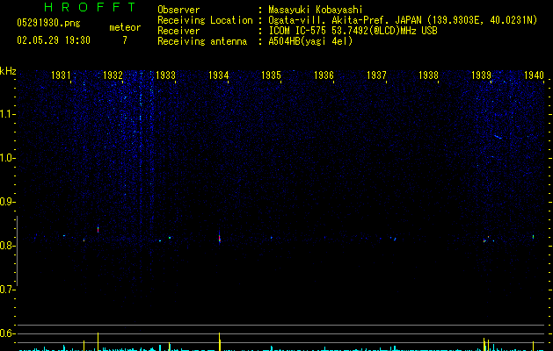The image size is (553, 351).
Task: Click the 1934 time marker
Action: tap(218, 75)
